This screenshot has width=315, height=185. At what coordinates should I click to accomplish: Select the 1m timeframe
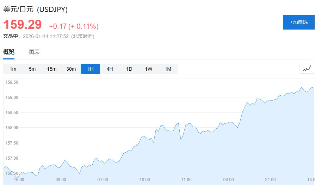click(13, 69)
